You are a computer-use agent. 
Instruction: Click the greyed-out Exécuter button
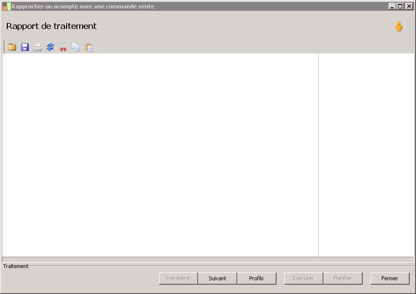tap(303, 278)
